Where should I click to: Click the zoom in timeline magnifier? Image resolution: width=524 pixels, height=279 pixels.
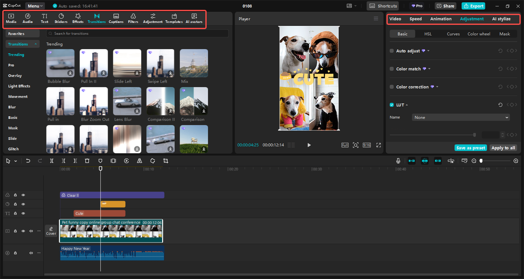[516, 161]
